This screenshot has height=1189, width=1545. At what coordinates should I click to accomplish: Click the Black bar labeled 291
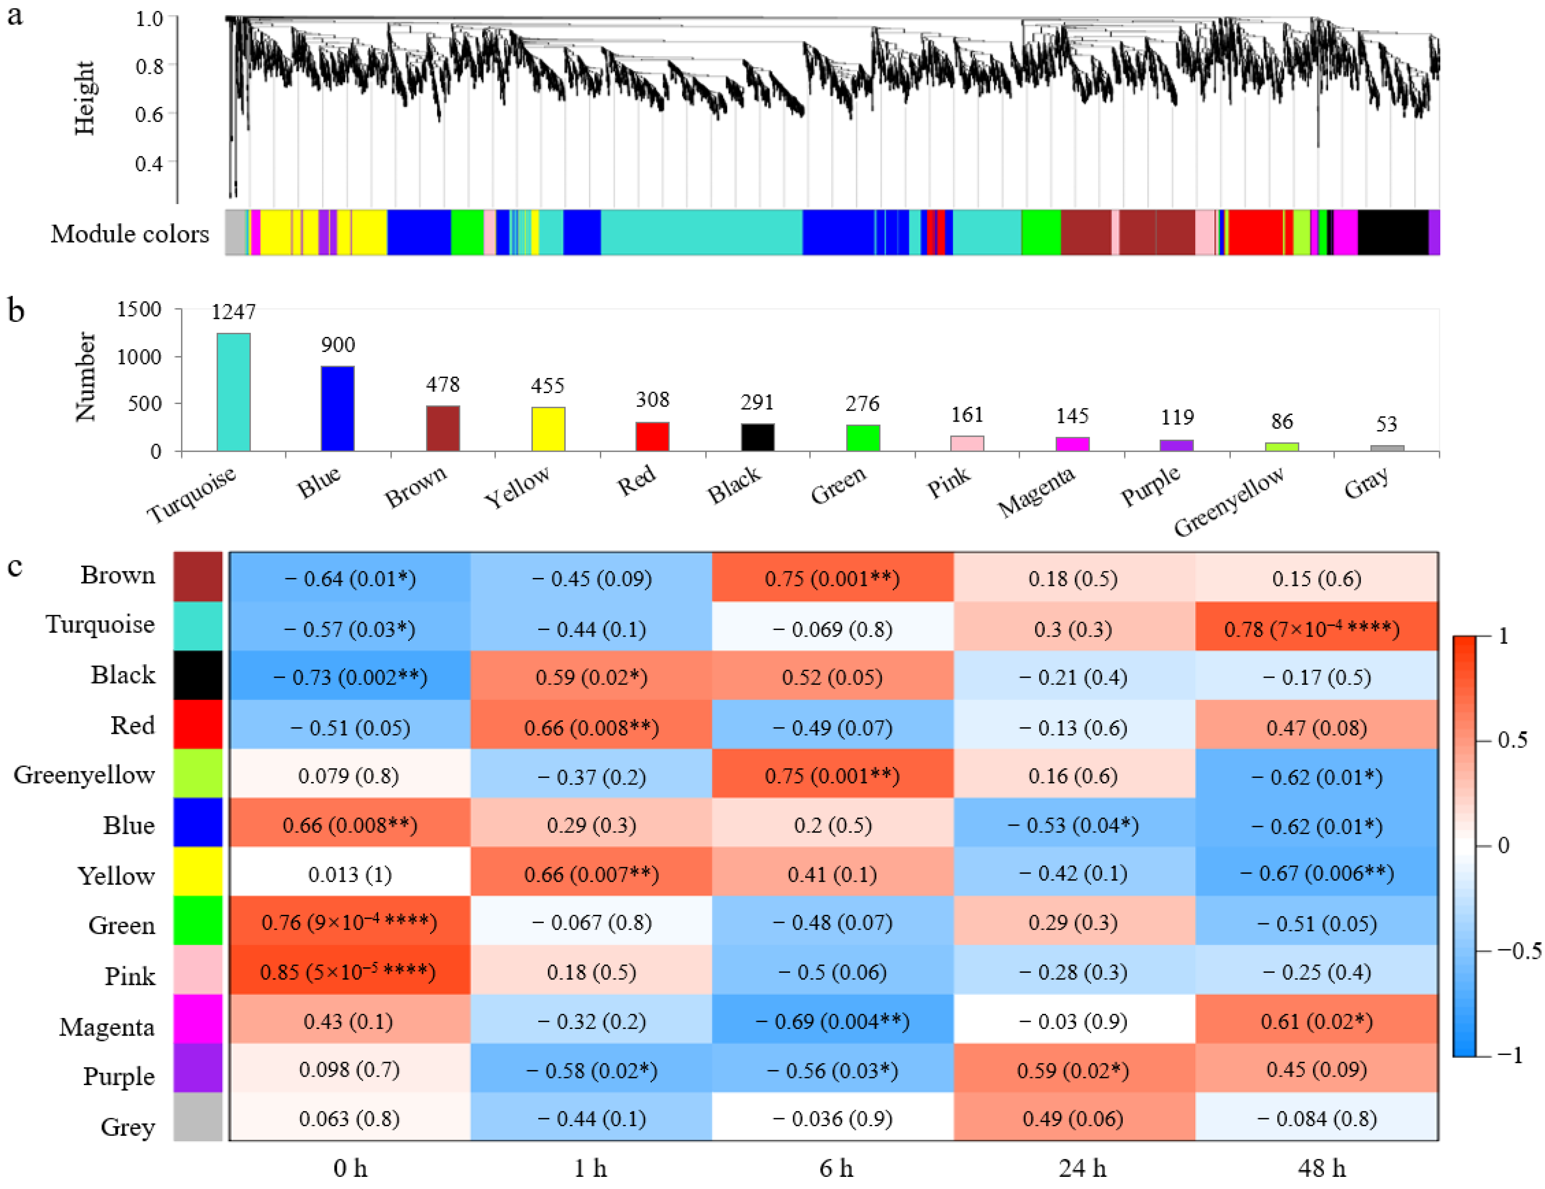[x=757, y=437]
